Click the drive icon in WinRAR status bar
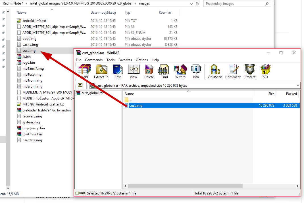304x203 pixels. click(77, 193)
